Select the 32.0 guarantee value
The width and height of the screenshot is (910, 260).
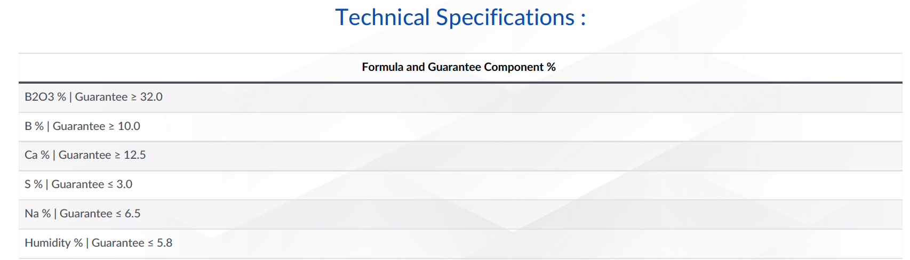click(x=151, y=97)
